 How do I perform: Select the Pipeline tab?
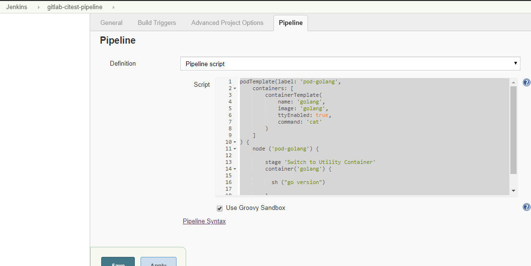[x=291, y=23]
